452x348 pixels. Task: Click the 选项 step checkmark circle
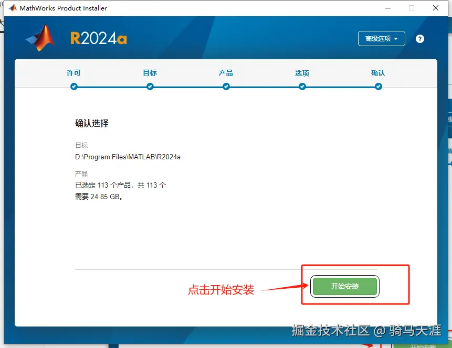(302, 86)
